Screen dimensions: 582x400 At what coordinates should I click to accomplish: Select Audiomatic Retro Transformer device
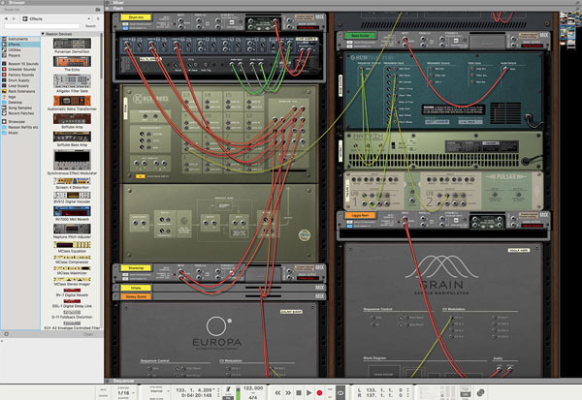pos(72,104)
